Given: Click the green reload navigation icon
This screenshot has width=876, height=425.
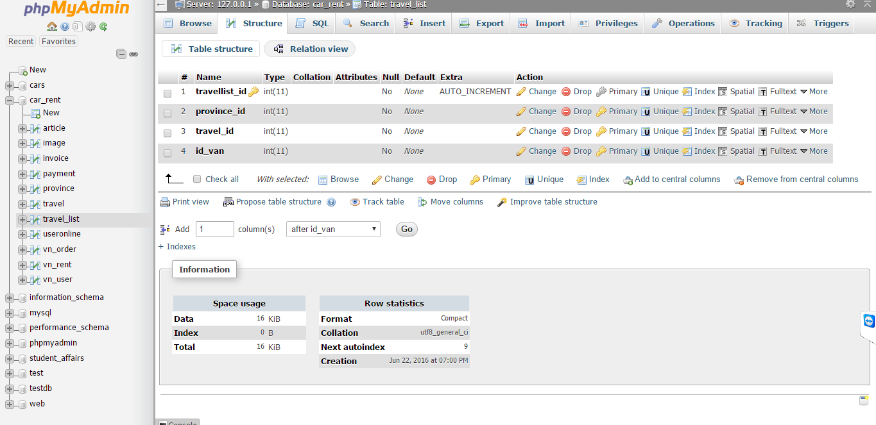Looking at the screenshot, I should [x=103, y=26].
